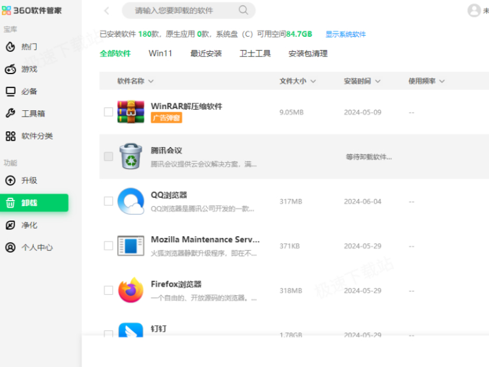Click the 升级 up-arrow icon
This screenshot has width=489, height=367.
click(x=11, y=180)
